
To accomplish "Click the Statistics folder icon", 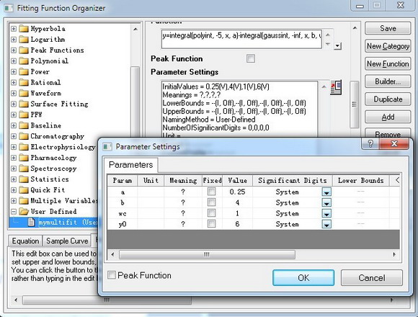I will (24, 179).
